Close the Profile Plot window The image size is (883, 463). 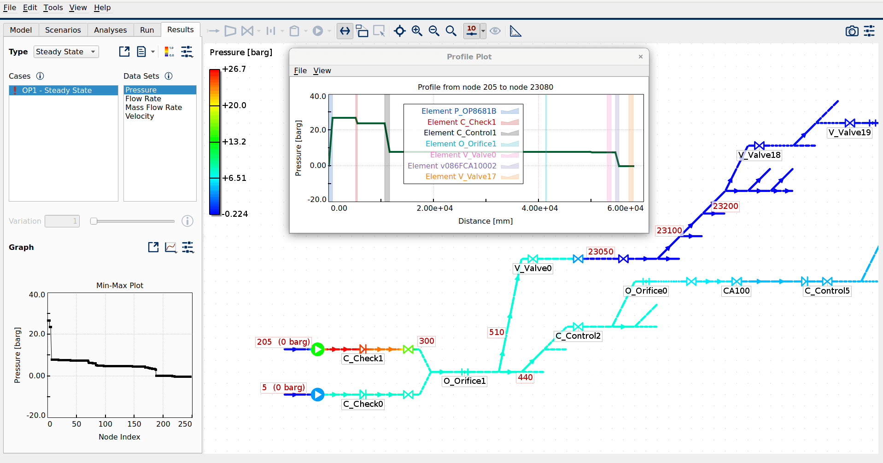point(640,57)
